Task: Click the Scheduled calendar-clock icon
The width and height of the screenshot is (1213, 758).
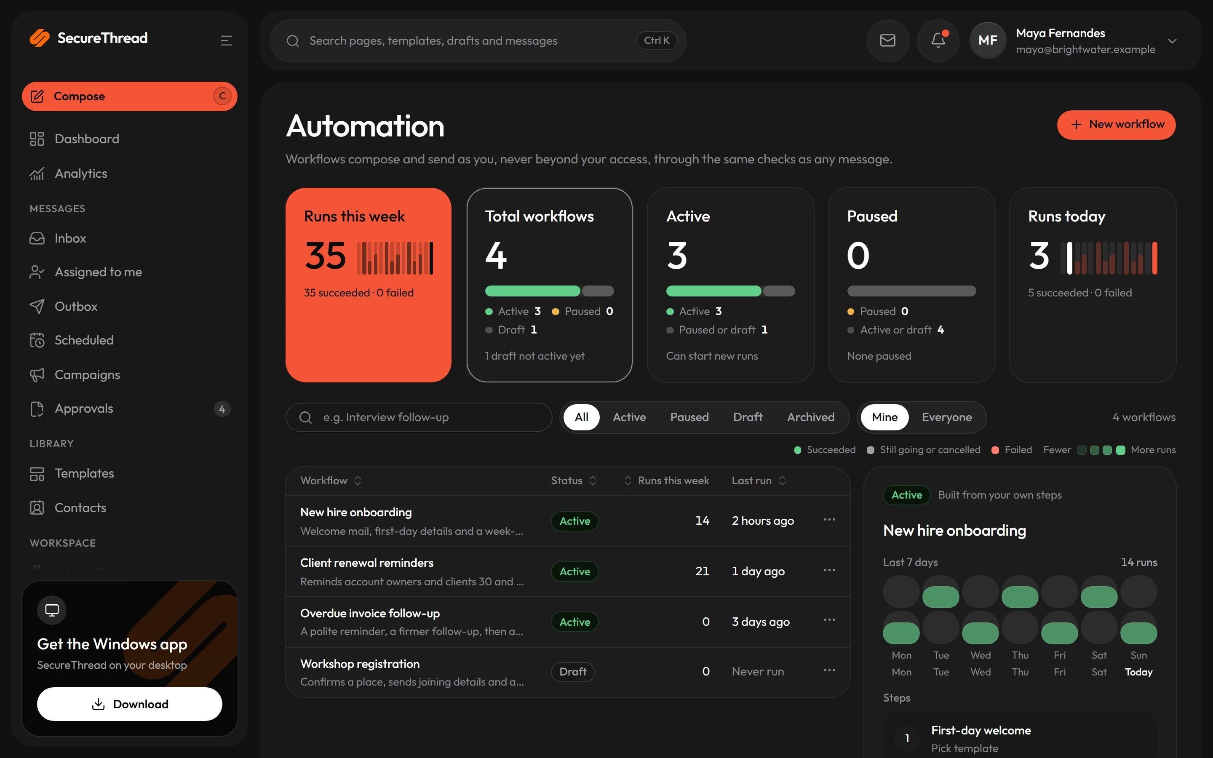Action: pyautogui.click(x=37, y=340)
